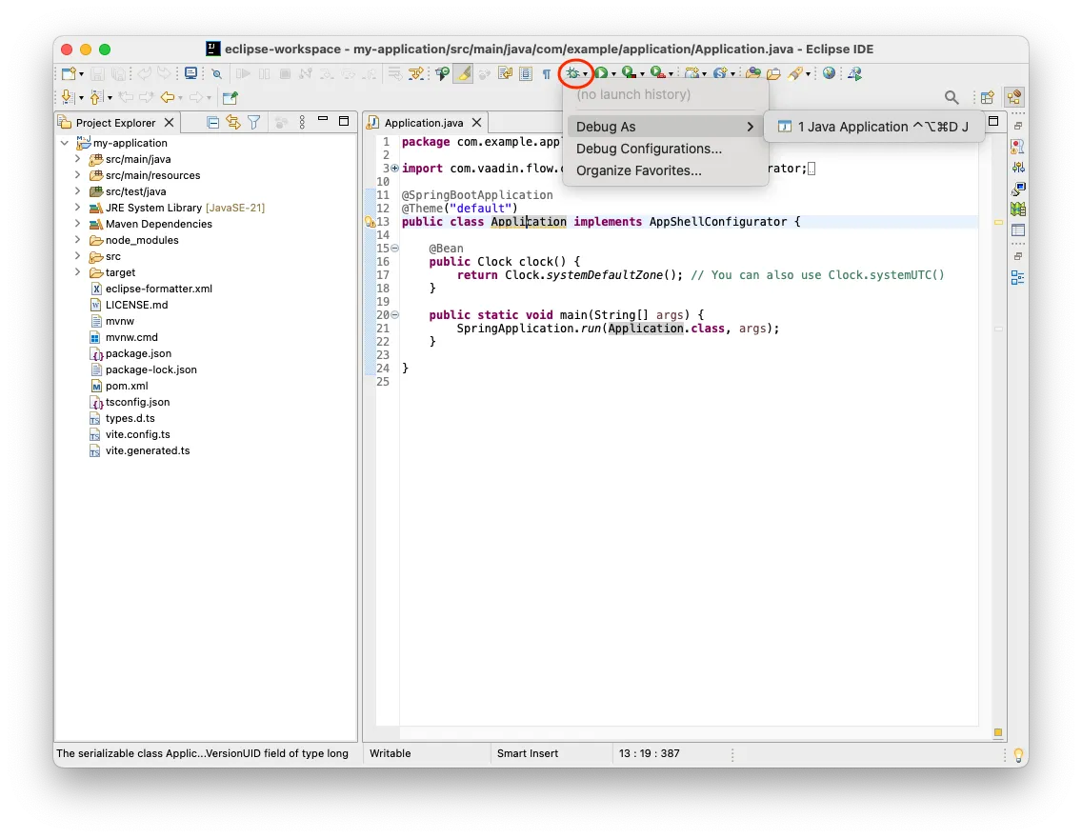Image resolution: width=1082 pixels, height=838 pixels.
Task: Save all editors with the Save All icon
Action: [x=118, y=73]
